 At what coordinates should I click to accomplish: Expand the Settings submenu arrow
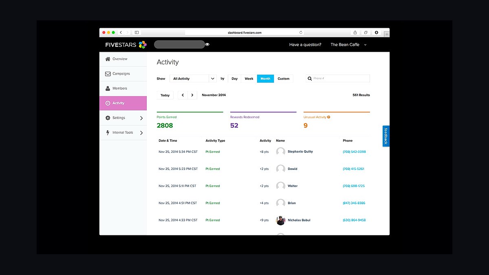[141, 118]
